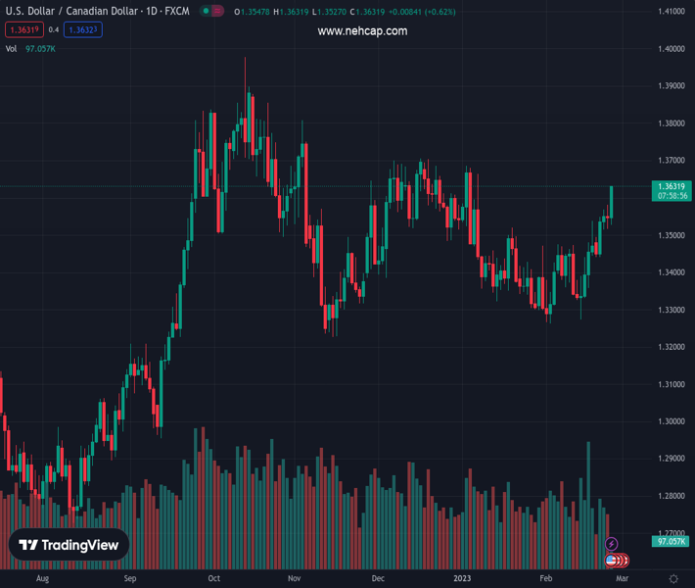Click the 1.32000 price axis label
Screen dimensions: 695x588
point(672,347)
